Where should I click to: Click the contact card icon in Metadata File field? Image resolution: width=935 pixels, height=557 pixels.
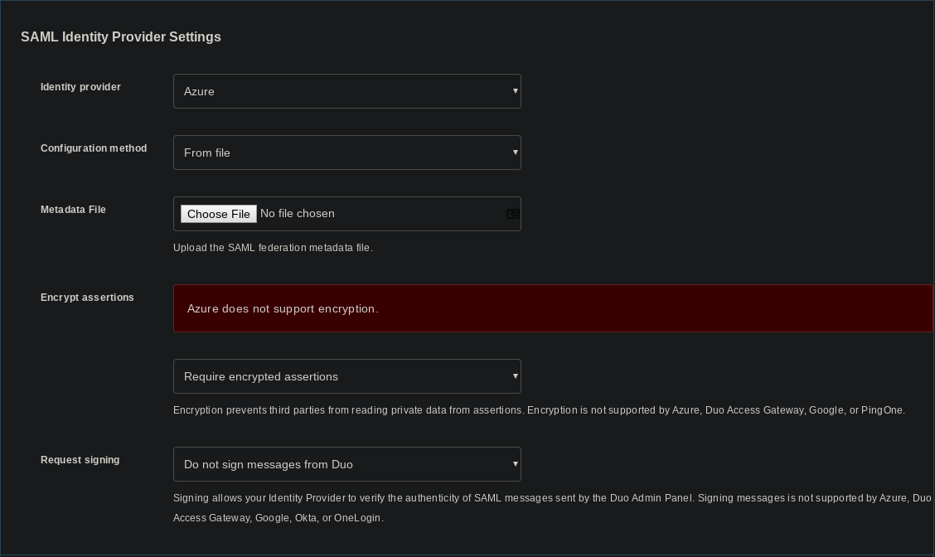click(x=512, y=214)
